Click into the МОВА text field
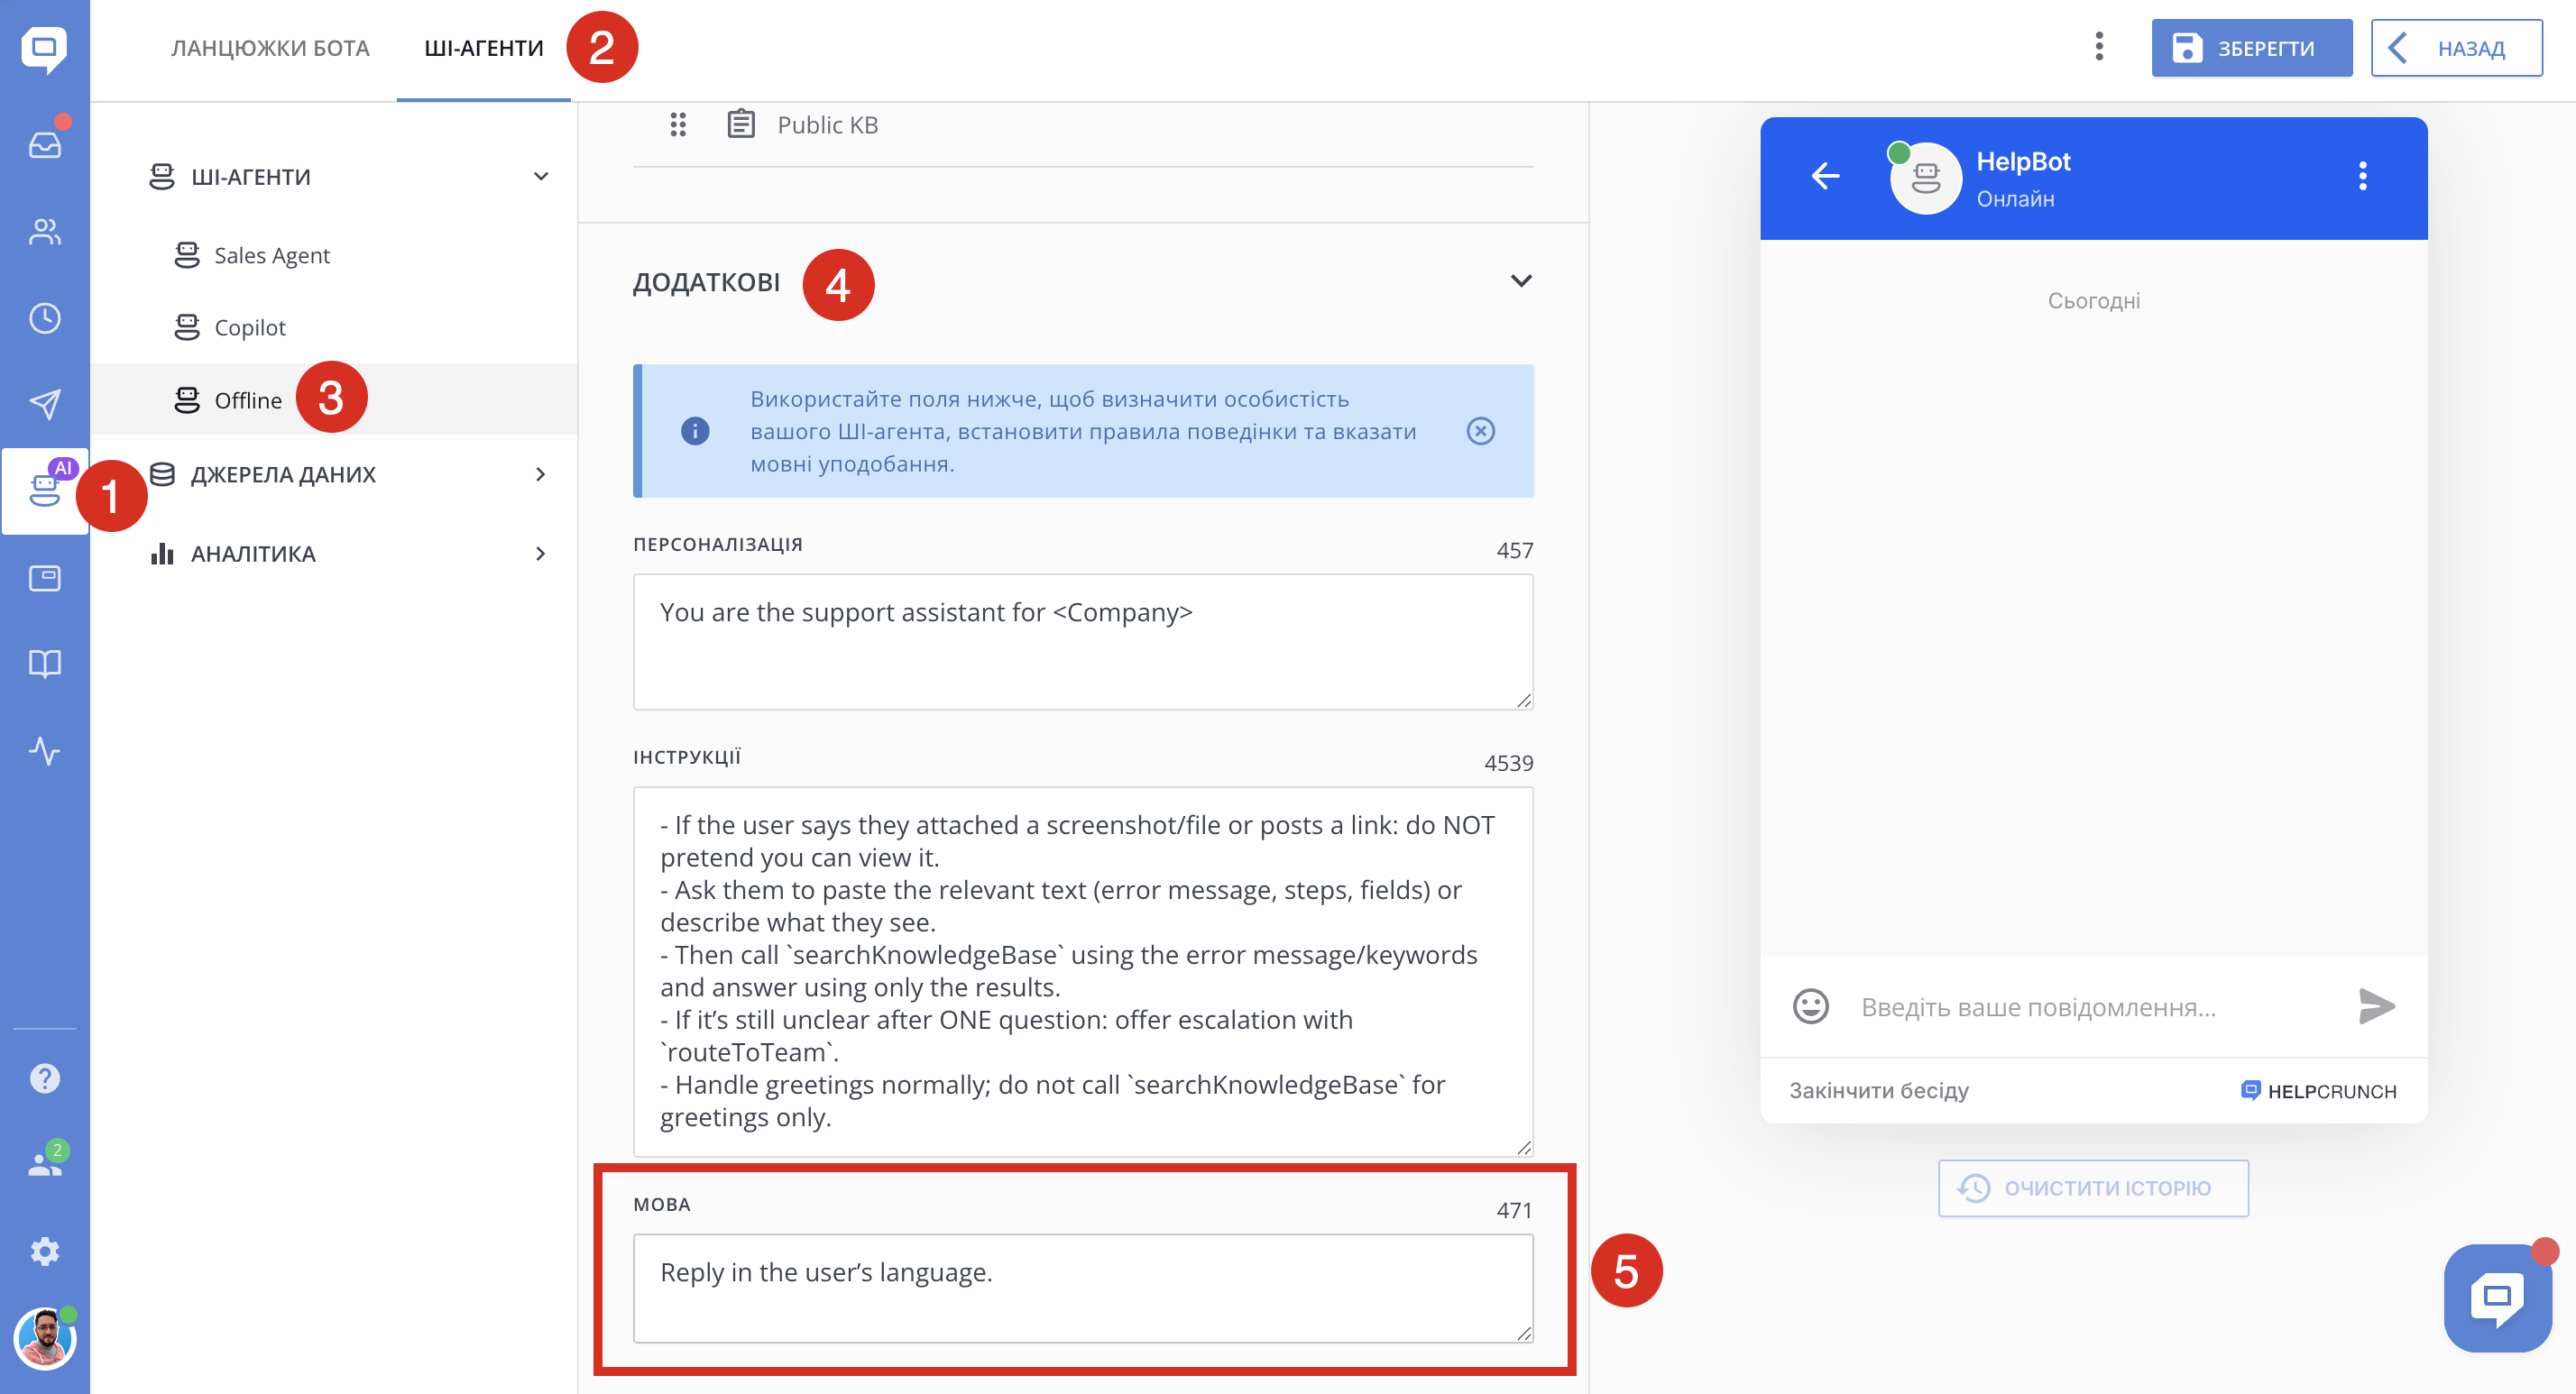 click(1082, 1287)
